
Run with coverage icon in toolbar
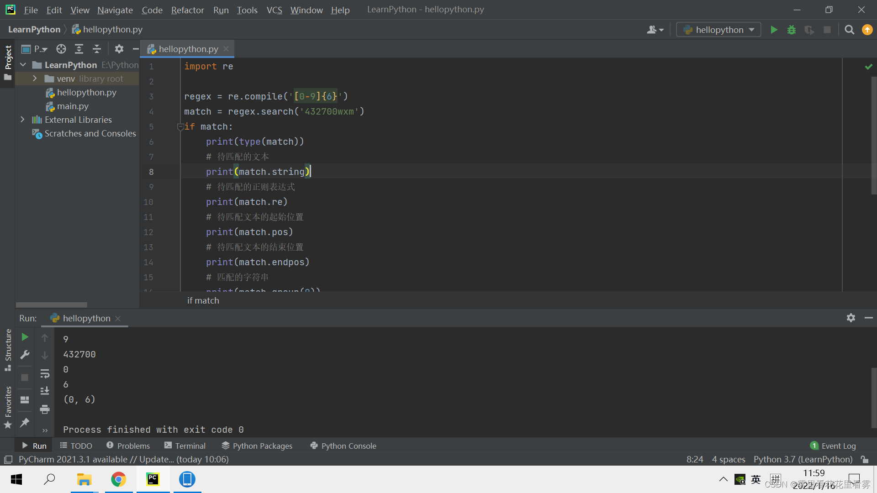click(809, 30)
